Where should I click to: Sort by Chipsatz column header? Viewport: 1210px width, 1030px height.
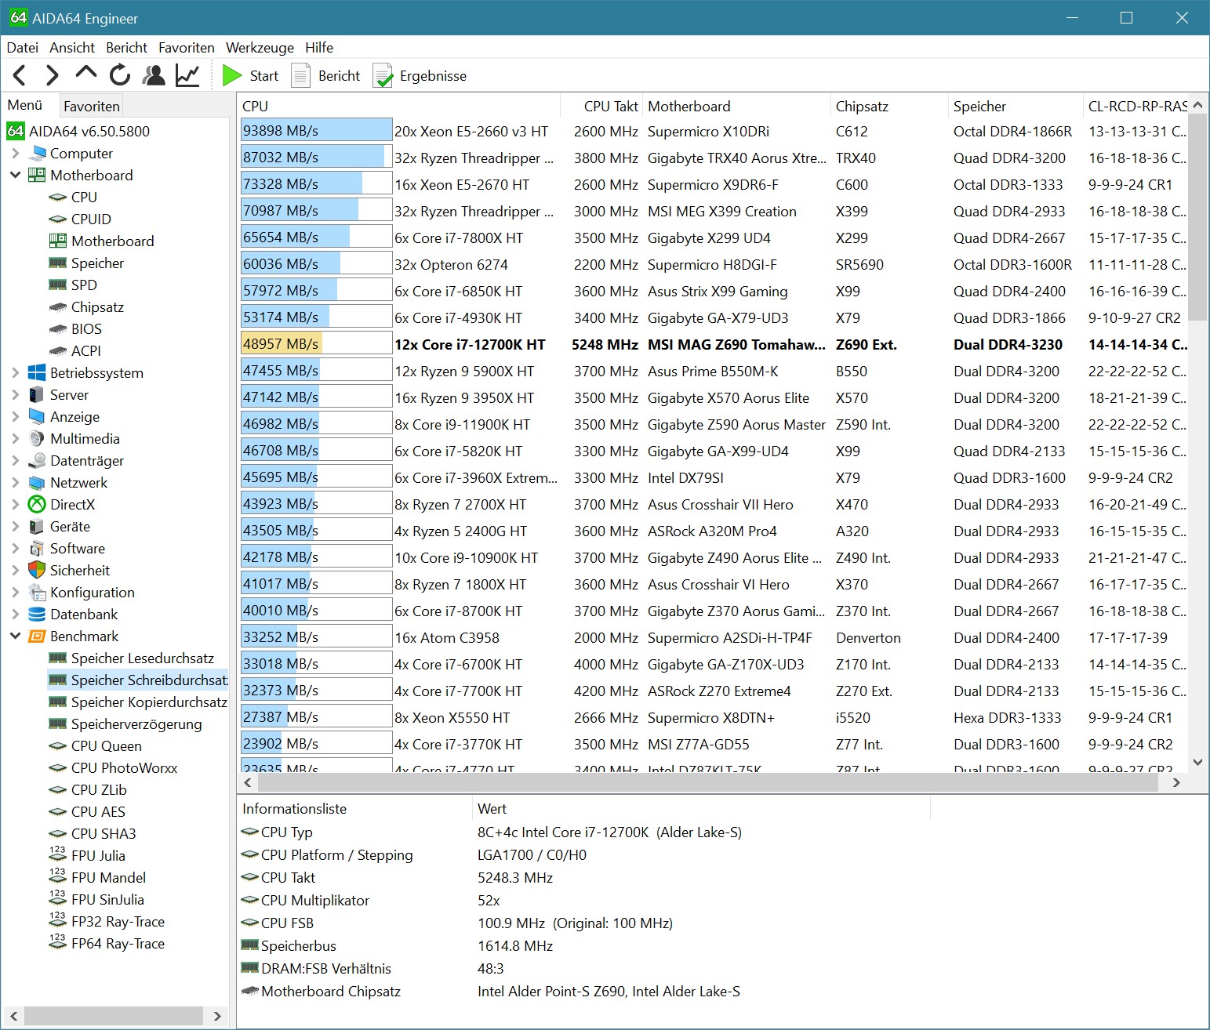tap(889, 106)
